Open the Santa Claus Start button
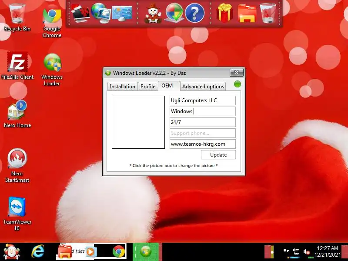 tap(11, 252)
